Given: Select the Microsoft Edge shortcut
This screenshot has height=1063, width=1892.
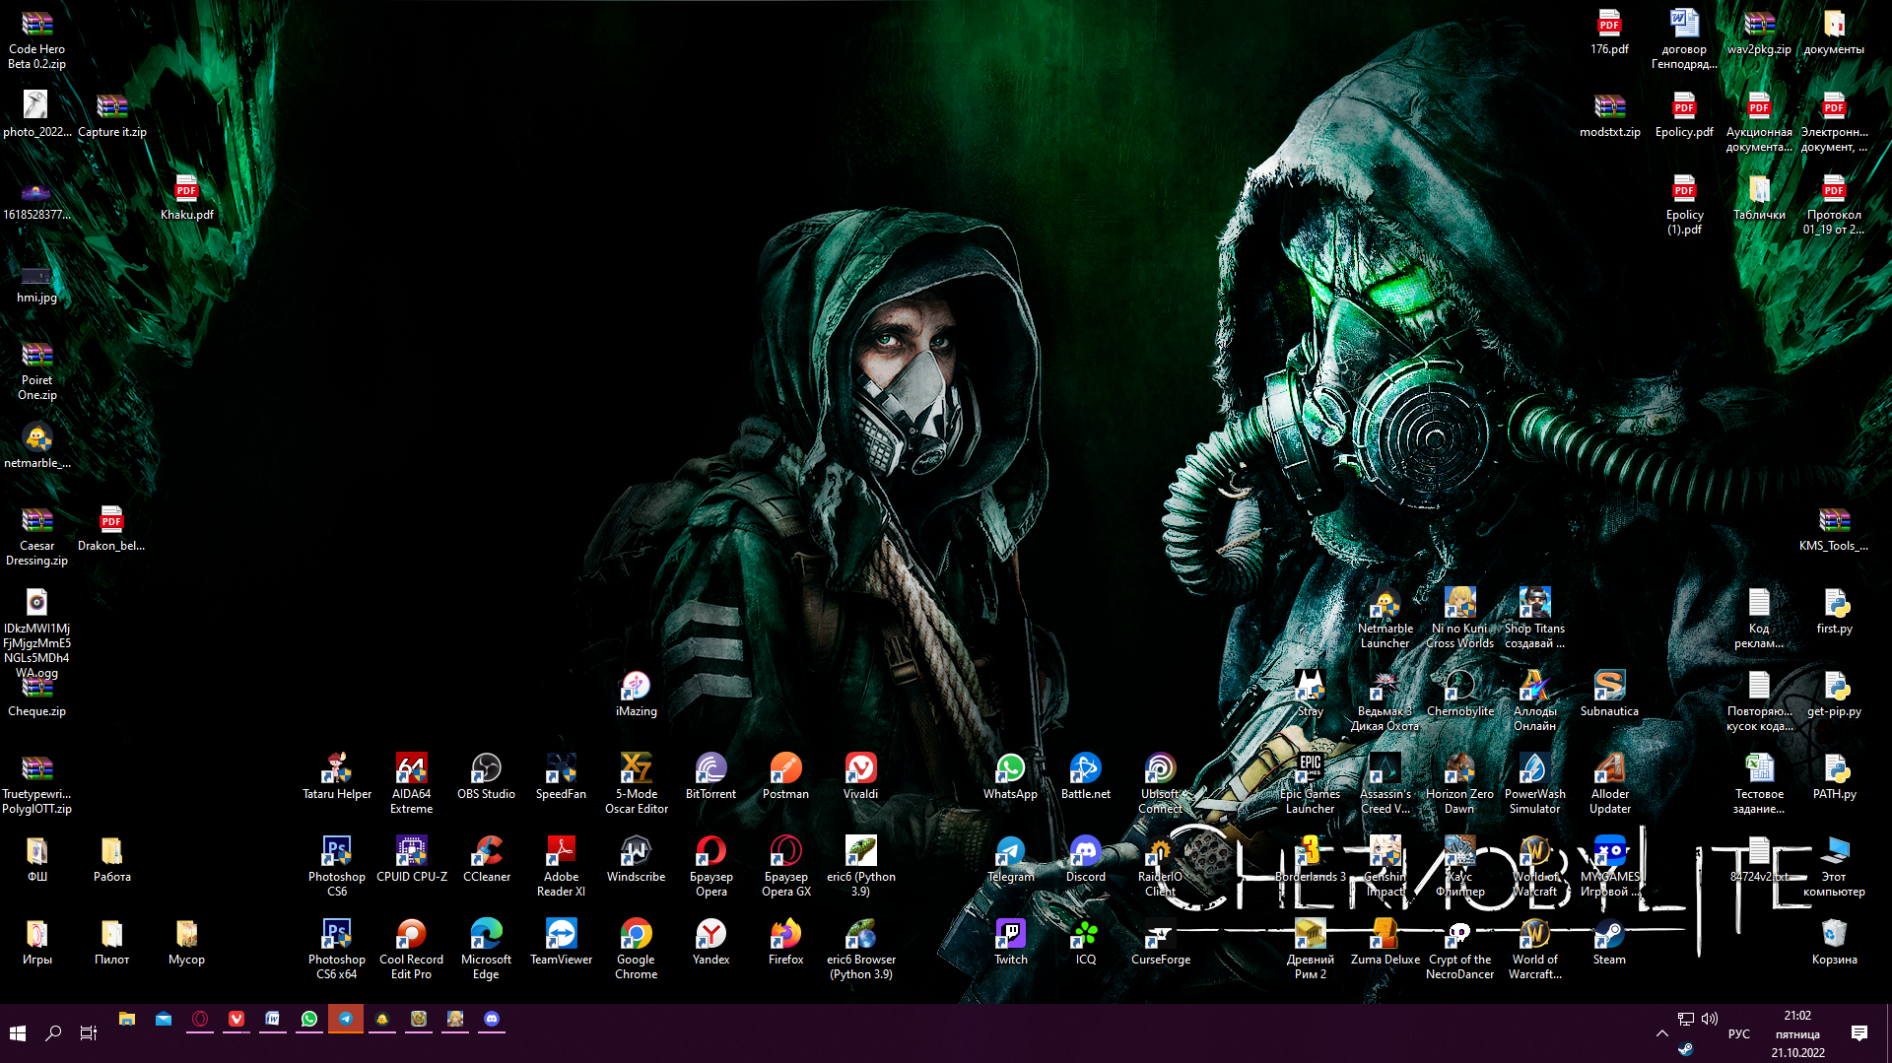Looking at the screenshot, I should [x=486, y=948].
